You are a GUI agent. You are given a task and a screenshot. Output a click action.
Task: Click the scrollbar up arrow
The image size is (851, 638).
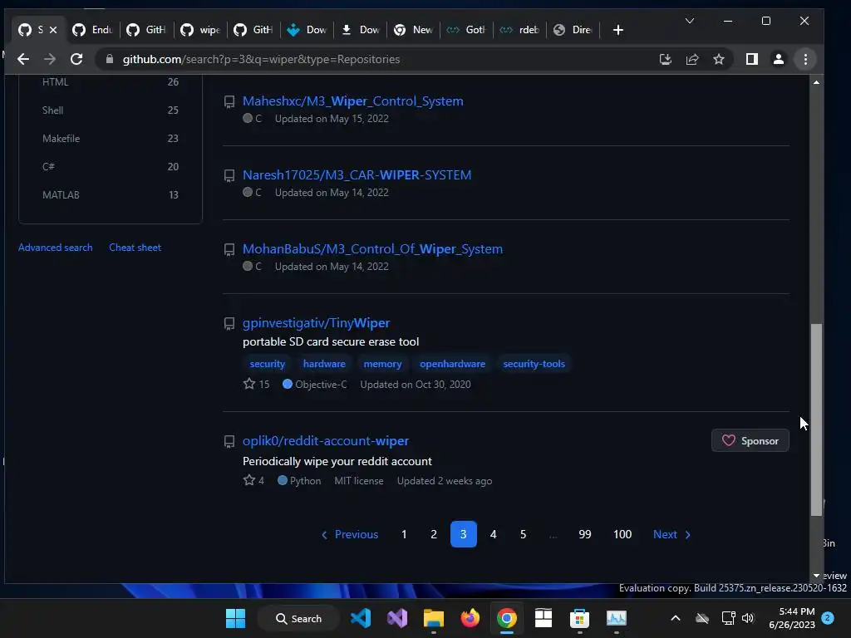pyautogui.click(x=816, y=82)
